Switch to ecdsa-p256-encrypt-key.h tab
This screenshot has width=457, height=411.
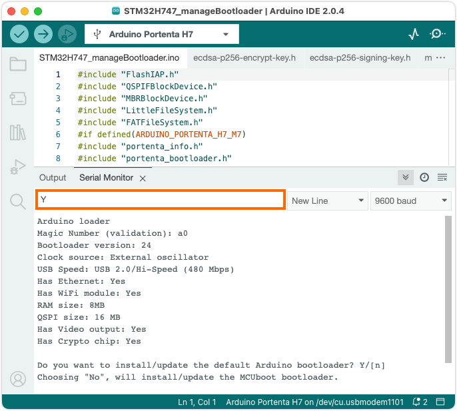click(x=244, y=58)
